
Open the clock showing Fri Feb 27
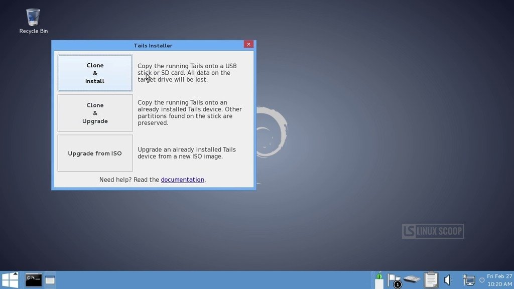pos(499,280)
